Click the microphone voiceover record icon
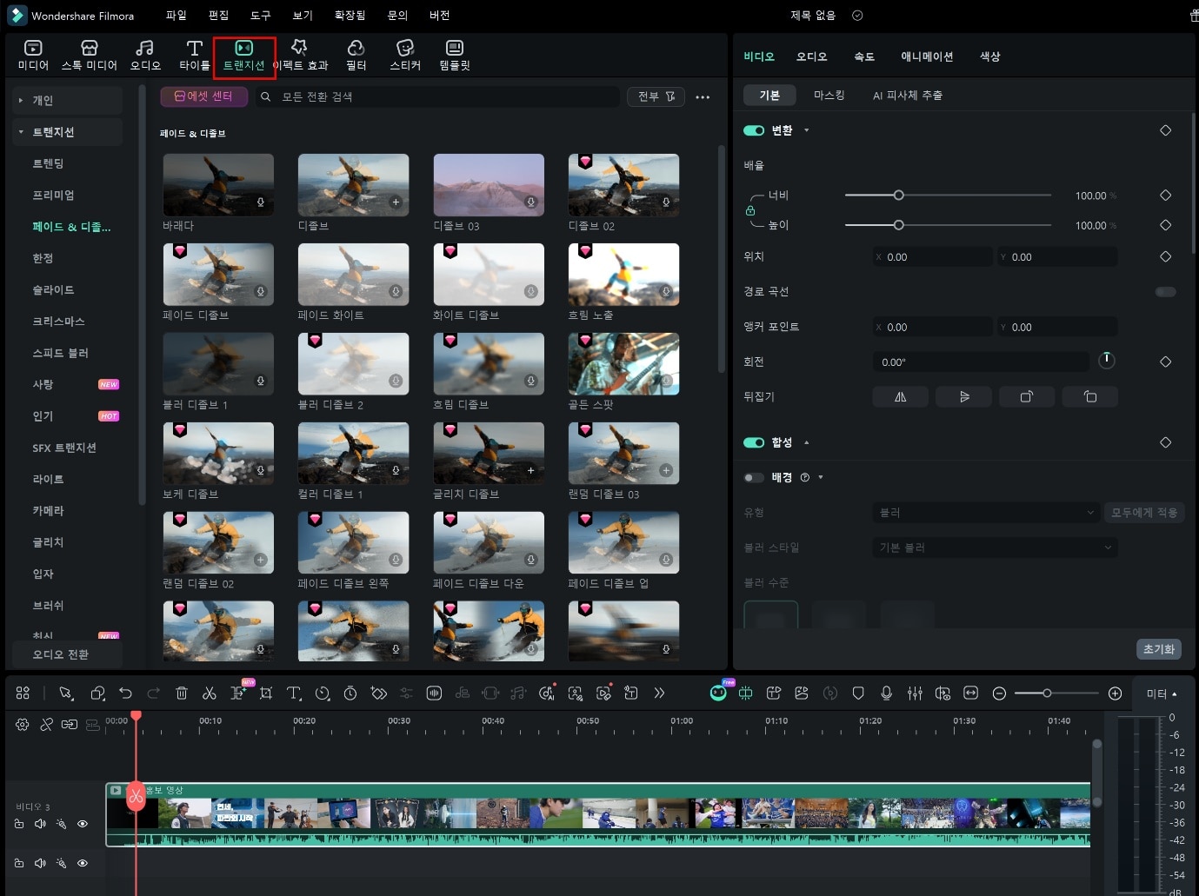The width and height of the screenshot is (1199, 896). click(886, 693)
